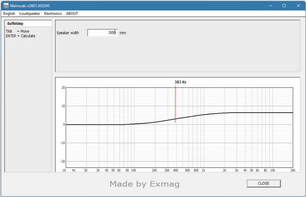Viewport: 306px width, 197px height.
Task: Click the Matrocalc v2601.302245 title text
Action: click(29, 6)
